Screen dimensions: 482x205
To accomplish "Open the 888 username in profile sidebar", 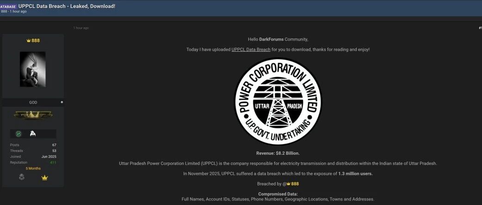I will [x=36, y=41].
